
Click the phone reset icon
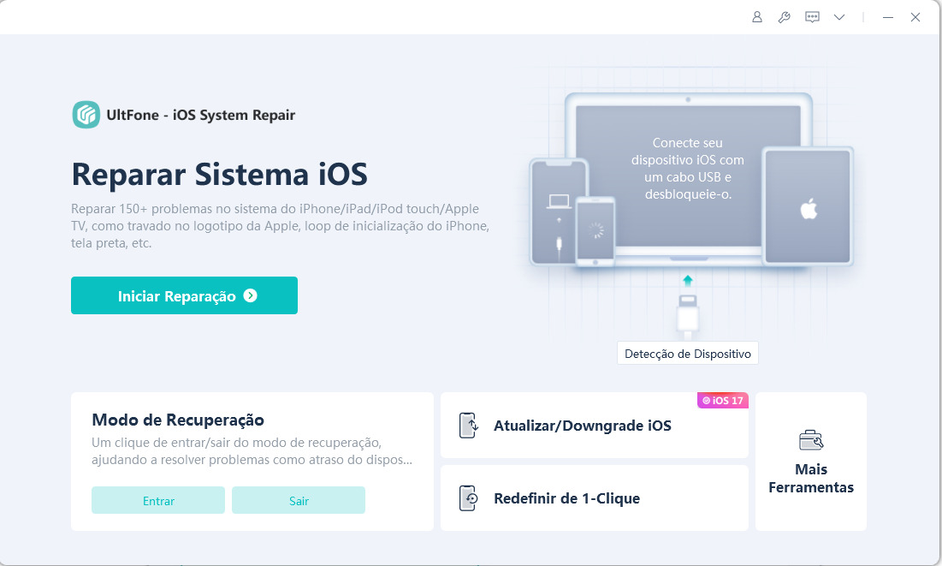tap(469, 498)
